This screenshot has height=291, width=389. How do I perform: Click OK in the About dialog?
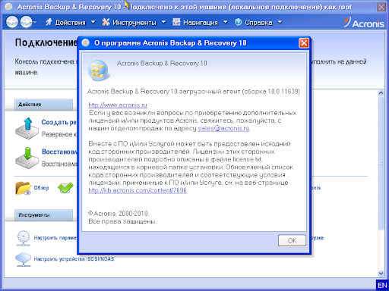[x=292, y=240]
